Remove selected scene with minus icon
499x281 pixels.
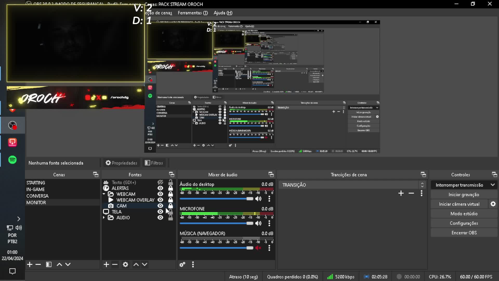pyautogui.click(x=38, y=265)
